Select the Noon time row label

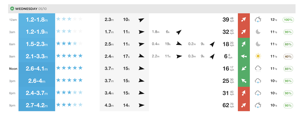coord(13,69)
